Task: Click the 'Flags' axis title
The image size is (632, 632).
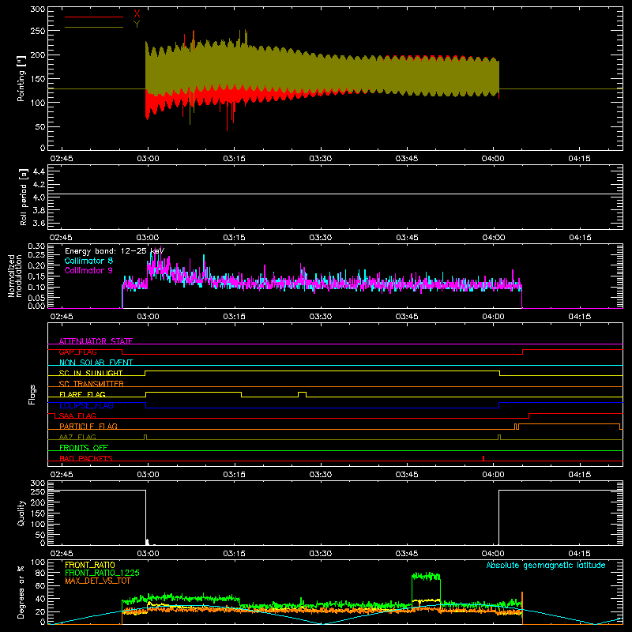Action: click(32, 394)
